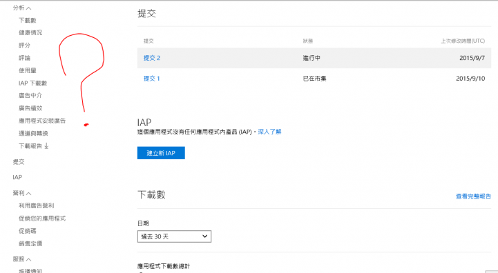
Task: Open 廣告中介 in the sidebar
Action: [30, 95]
